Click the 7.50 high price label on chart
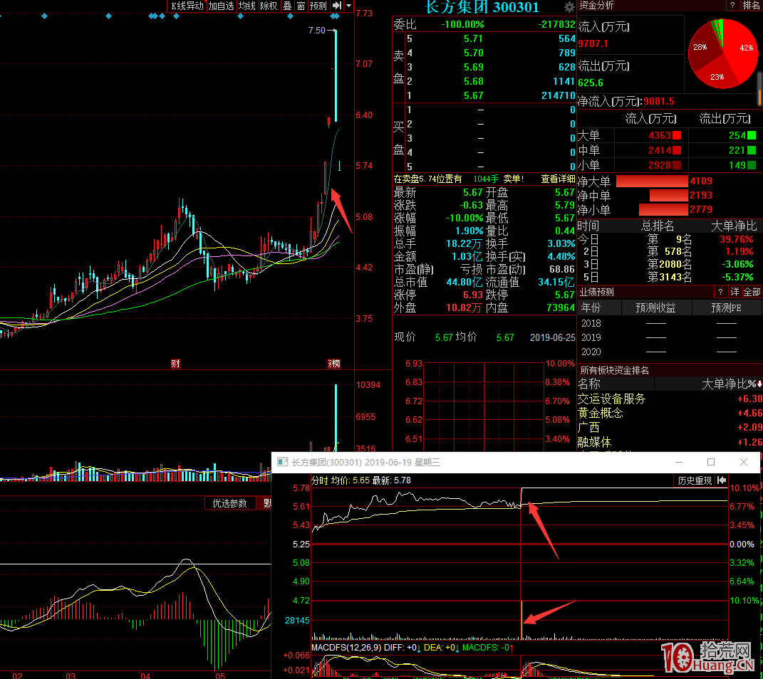This screenshot has height=679, width=763. pos(317,30)
